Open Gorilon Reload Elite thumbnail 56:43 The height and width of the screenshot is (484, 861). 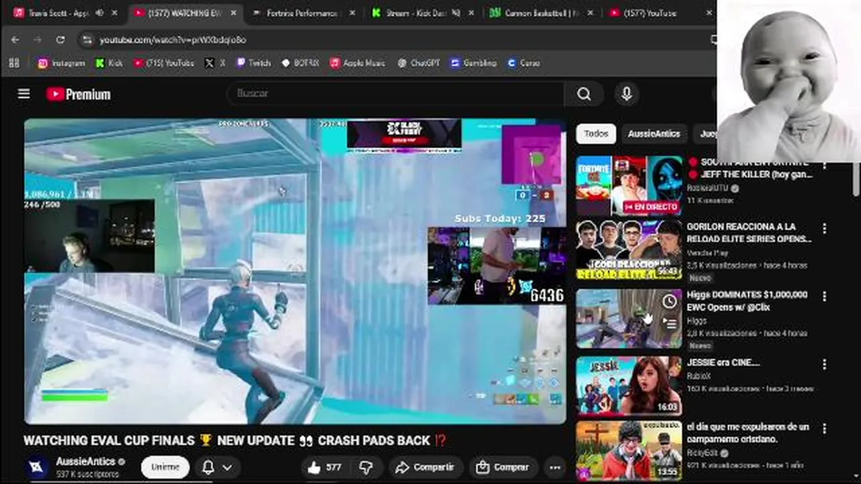click(x=629, y=250)
